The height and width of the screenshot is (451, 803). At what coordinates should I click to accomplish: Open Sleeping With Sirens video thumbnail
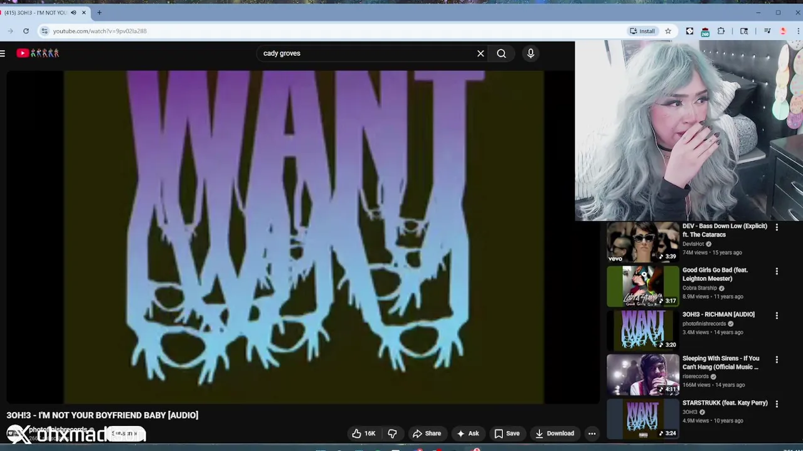click(642, 375)
